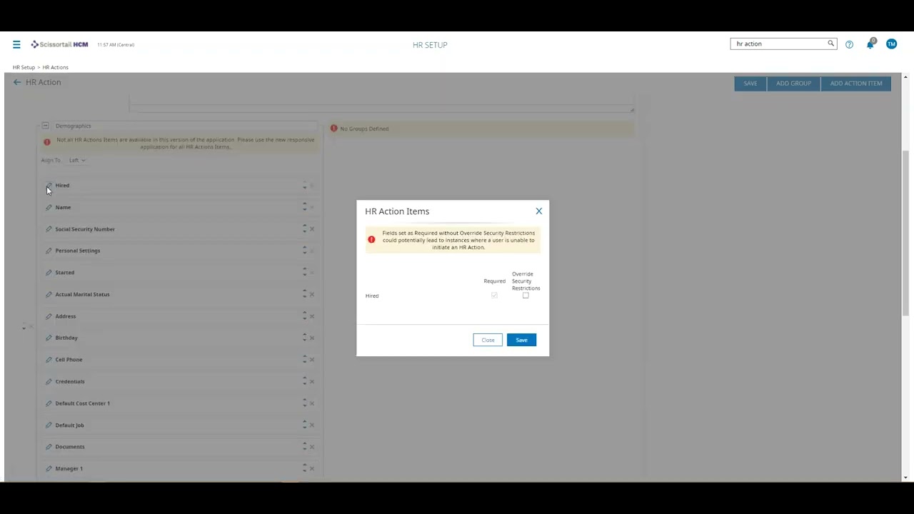This screenshot has width=914, height=514.
Task: Edit the Address action item pencil
Action: (49, 316)
